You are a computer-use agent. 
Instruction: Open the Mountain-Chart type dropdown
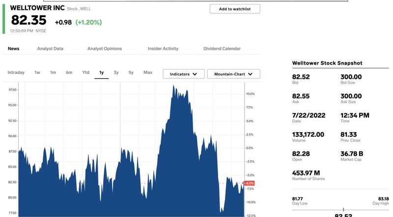pyautogui.click(x=234, y=74)
